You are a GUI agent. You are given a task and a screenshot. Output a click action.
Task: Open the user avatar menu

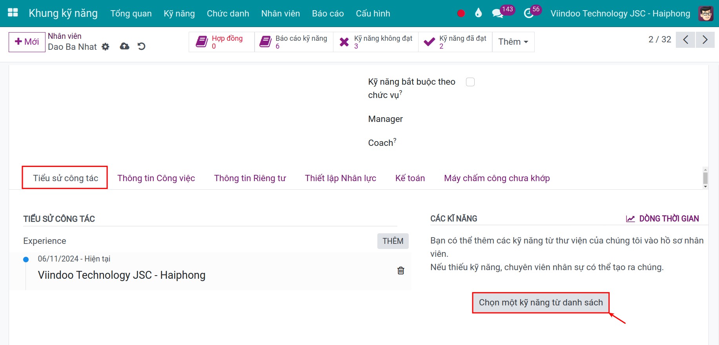(706, 14)
